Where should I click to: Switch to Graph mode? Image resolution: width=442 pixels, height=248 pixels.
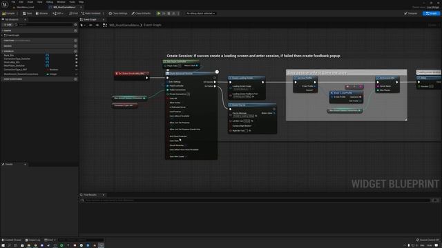point(431,13)
